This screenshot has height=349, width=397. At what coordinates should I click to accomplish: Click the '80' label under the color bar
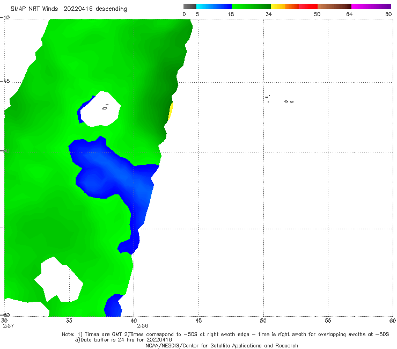point(388,14)
